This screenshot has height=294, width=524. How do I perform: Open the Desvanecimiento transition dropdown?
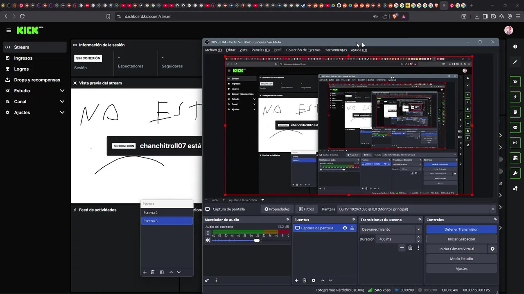coord(391,229)
